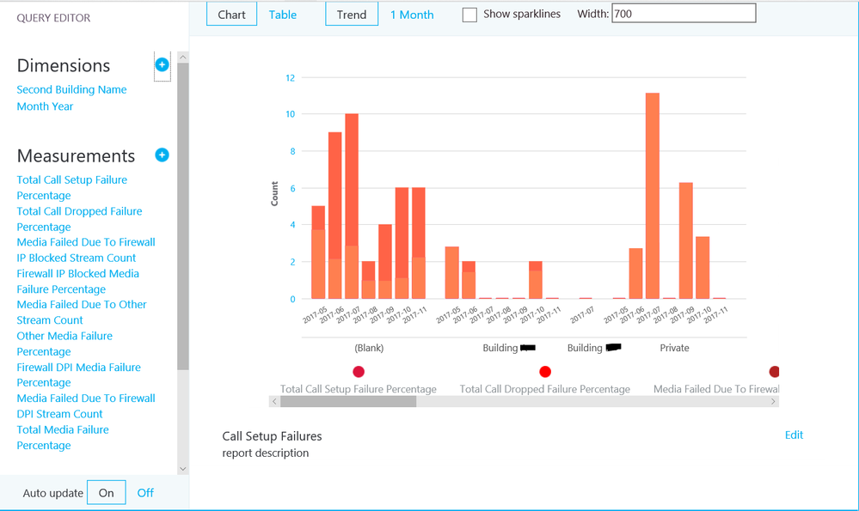Open Firewall DPI Media Failure Percentage
Screen dimensions: 859x511
pos(78,374)
